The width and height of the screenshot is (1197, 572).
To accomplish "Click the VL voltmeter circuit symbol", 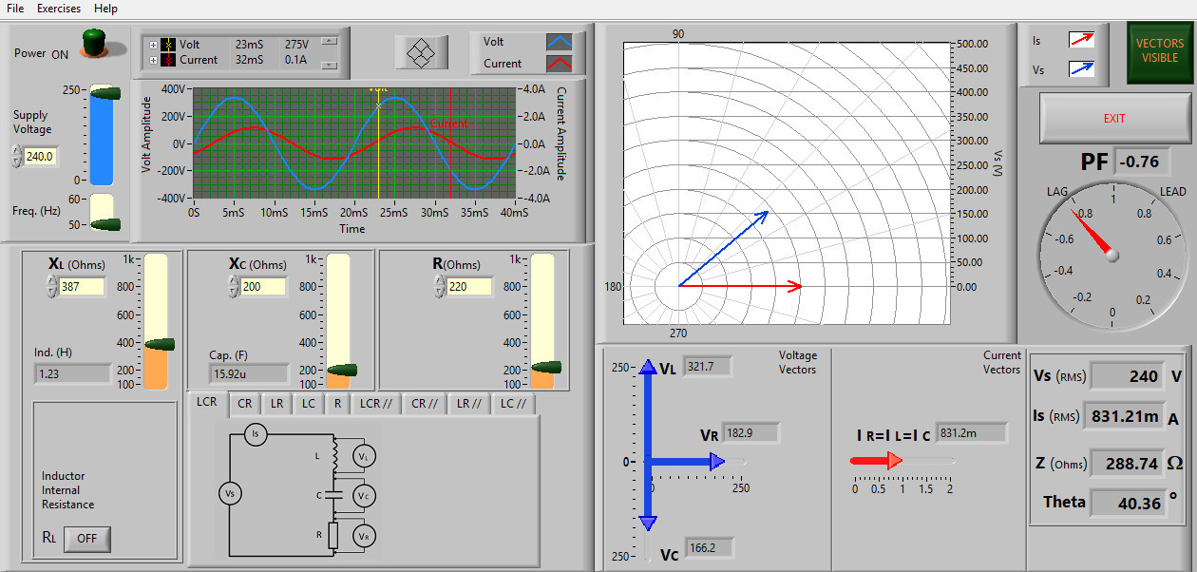I will click(363, 457).
